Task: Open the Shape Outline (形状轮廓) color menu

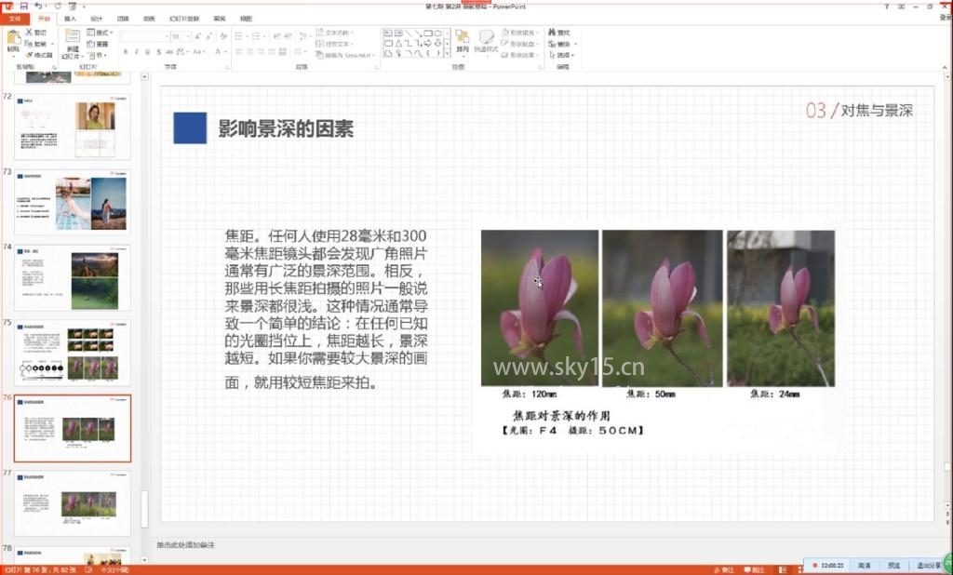Action: (x=520, y=44)
